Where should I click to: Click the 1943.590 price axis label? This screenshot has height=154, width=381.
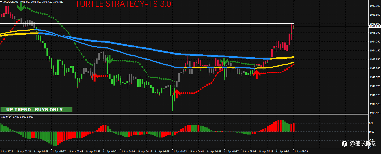[375, 59]
